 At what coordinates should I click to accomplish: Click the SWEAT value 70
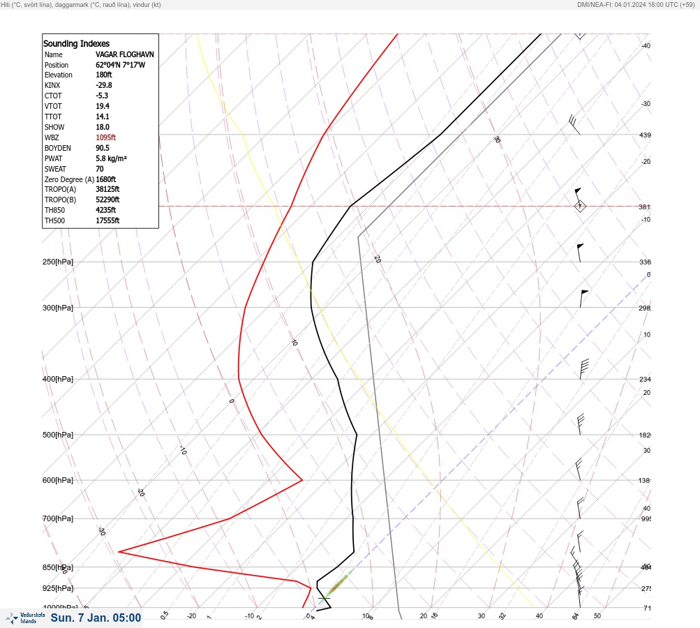pos(100,169)
